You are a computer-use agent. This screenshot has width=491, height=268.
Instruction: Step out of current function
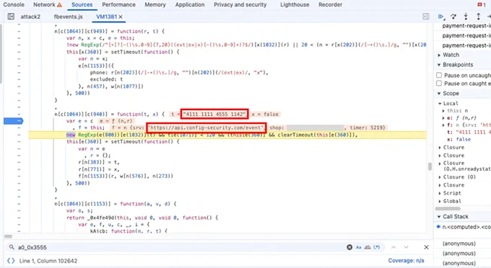pos(479,17)
